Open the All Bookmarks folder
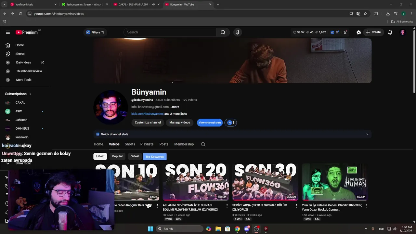Screen dimensions: 416x234 point(402,22)
